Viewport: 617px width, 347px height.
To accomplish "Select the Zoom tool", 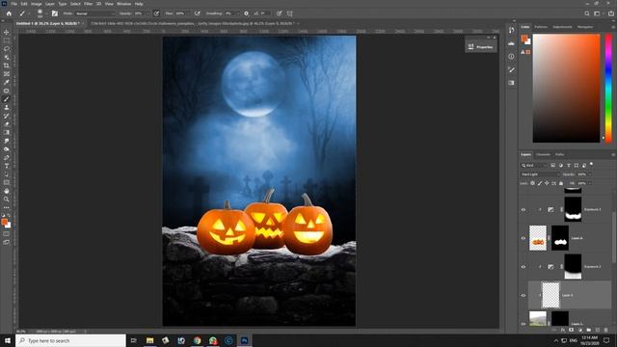I will pos(7,200).
